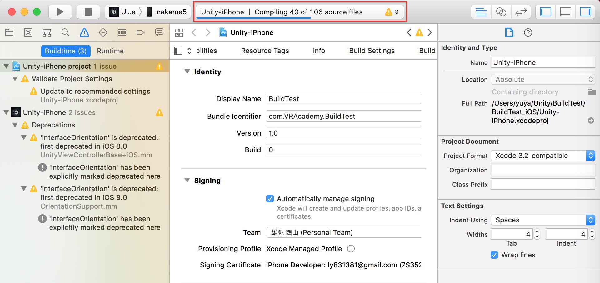Hide the right Utilities panel
This screenshot has width=600, height=283.
pos(585,12)
